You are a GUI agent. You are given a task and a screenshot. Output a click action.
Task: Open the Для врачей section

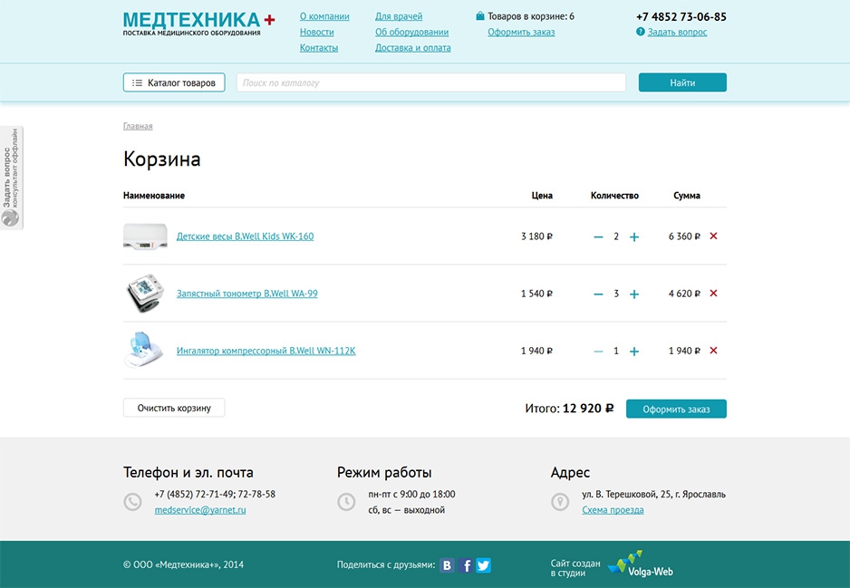[x=399, y=16]
